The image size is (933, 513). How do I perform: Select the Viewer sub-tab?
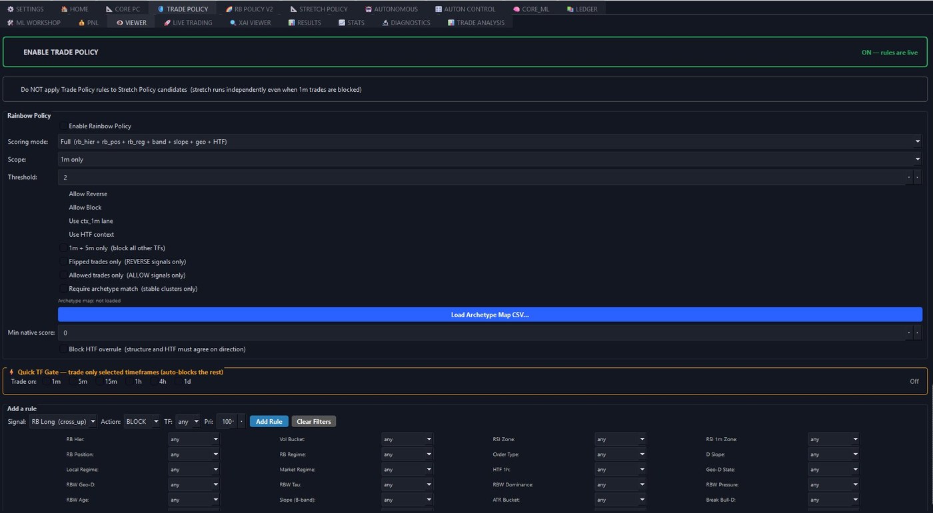[131, 23]
